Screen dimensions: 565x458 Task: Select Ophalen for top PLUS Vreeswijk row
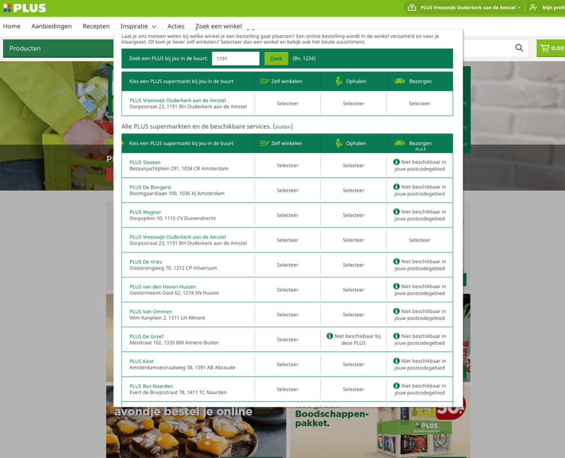(x=354, y=103)
